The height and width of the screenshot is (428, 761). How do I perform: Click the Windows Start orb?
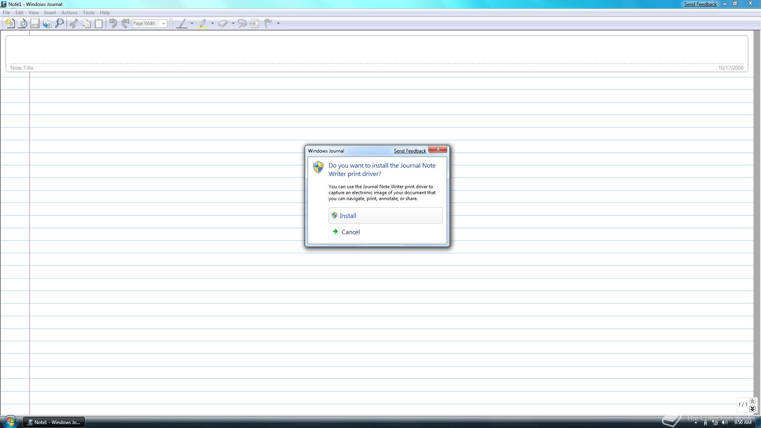click(10, 422)
